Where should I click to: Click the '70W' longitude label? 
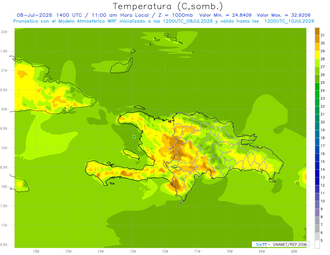pos(230,251)
